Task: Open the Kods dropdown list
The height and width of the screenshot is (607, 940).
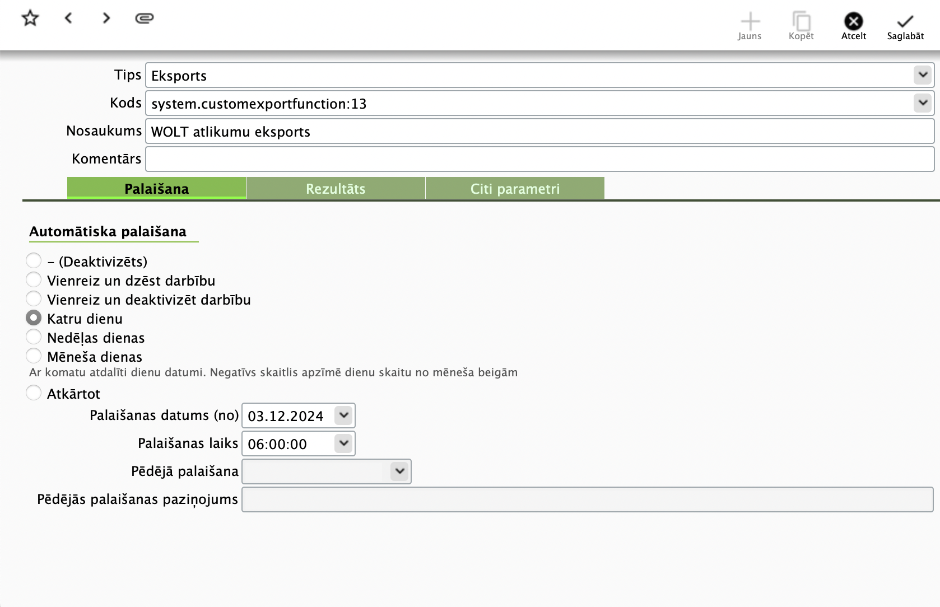Action: click(x=922, y=103)
